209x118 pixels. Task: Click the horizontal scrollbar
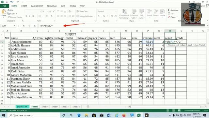tap(165, 107)
